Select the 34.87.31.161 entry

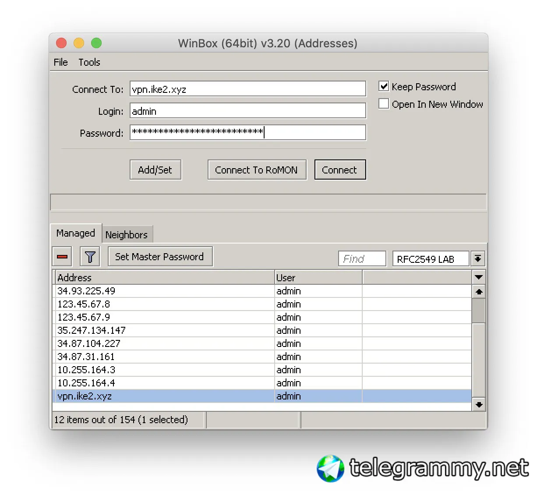[262, 357]
